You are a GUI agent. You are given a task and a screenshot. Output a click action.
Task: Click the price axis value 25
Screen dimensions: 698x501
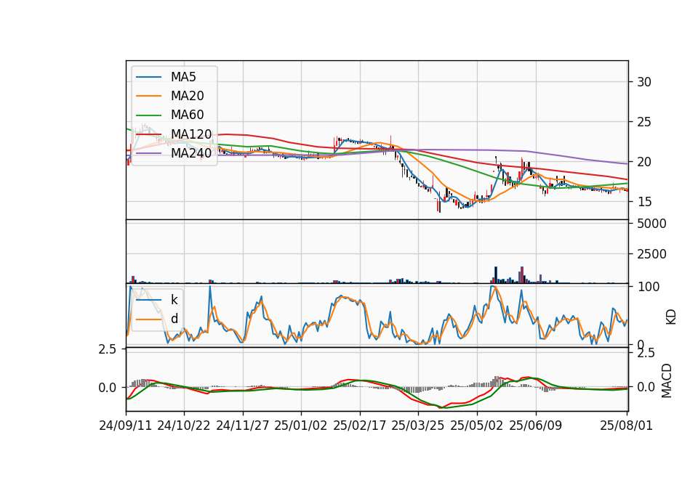[x=644, y=122]
